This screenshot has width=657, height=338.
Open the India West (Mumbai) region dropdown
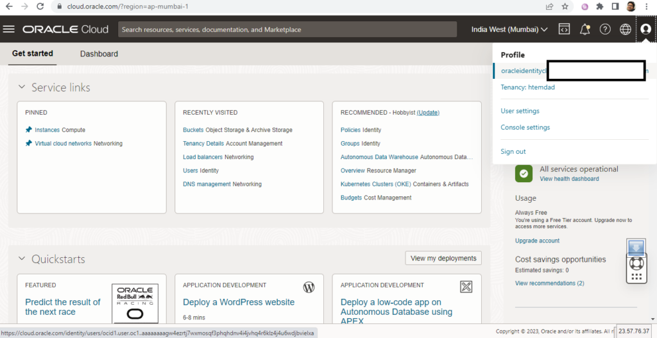509,30
